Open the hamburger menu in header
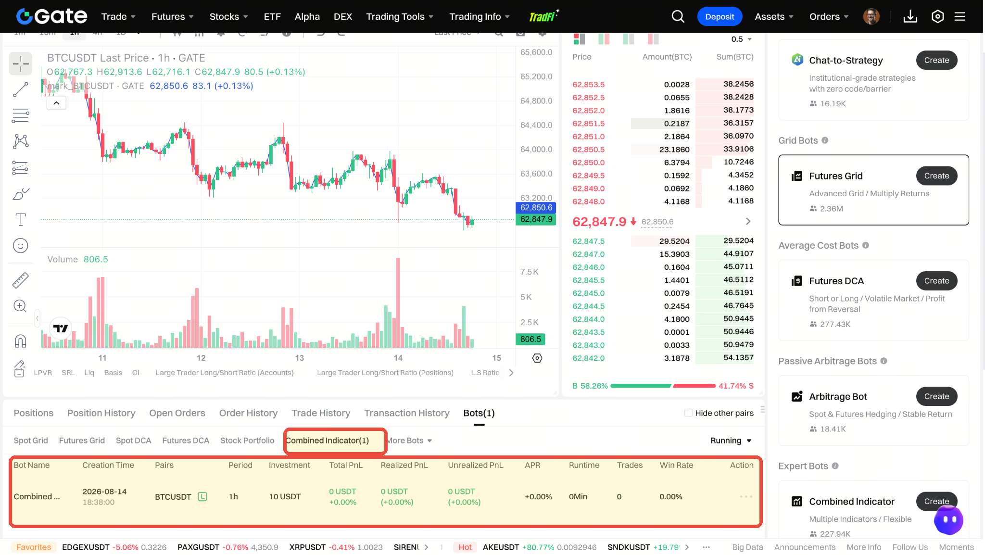This screenshot has width=985, height=555. 960,16
